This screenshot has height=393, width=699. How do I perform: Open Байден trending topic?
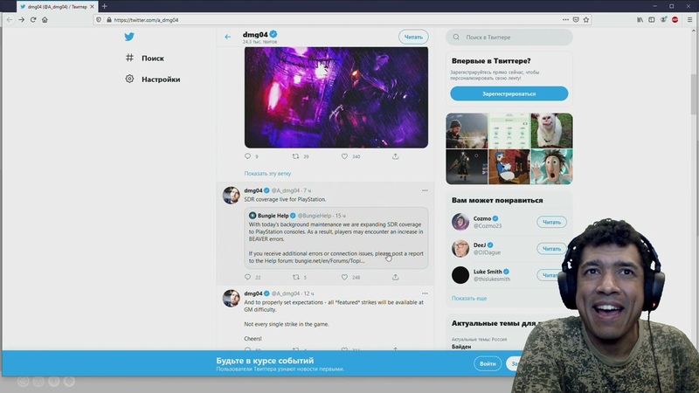pos(461,347)
